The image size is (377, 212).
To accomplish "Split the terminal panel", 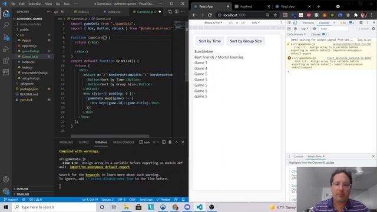I will tap(164, 142).
